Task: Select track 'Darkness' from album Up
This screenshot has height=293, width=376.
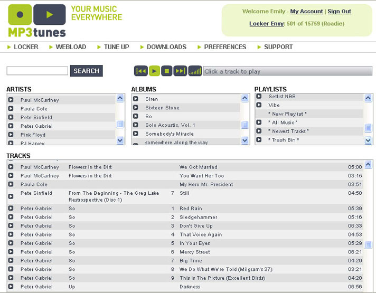Action: 190,287
